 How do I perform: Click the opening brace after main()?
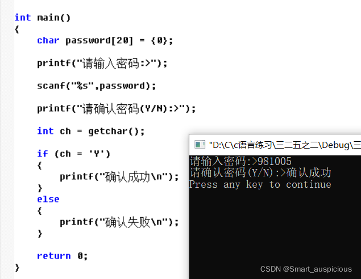pos(16,29)
